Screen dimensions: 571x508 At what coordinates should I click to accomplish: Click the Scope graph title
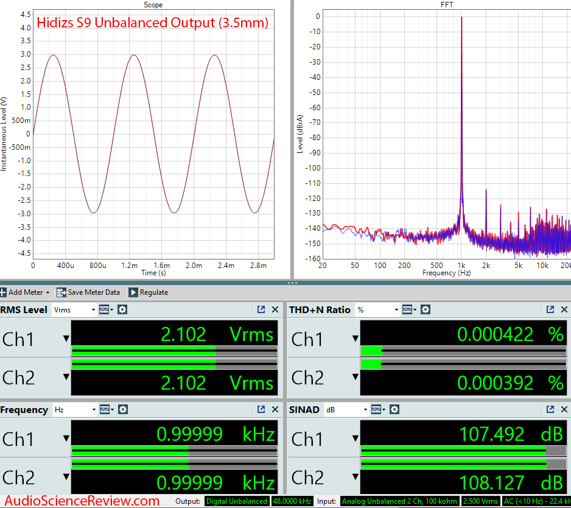pyautogui.click(x=153, y=5)
